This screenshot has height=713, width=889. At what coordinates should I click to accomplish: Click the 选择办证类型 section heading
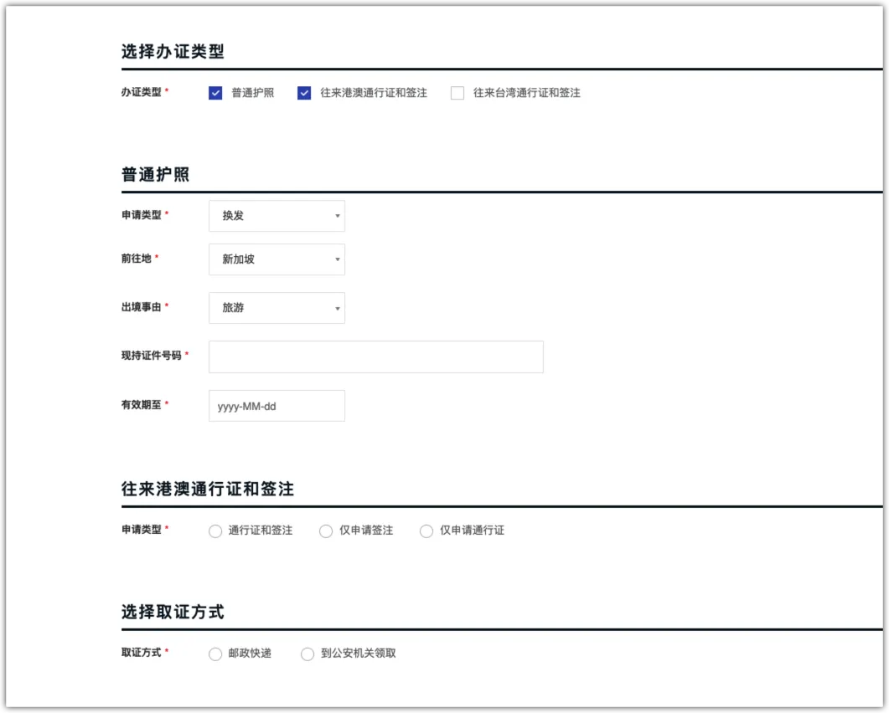click(x=173, y=52)
